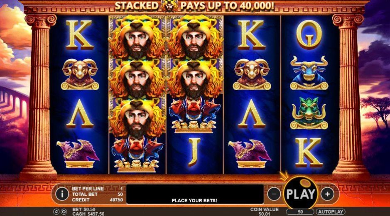
Task: Start AUTOPLAY mode
Action: [331, 212]
